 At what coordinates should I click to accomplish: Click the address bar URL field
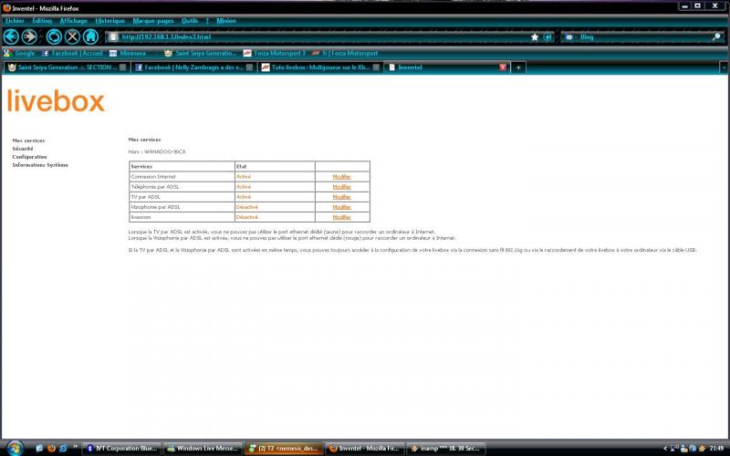coord(321,37)
